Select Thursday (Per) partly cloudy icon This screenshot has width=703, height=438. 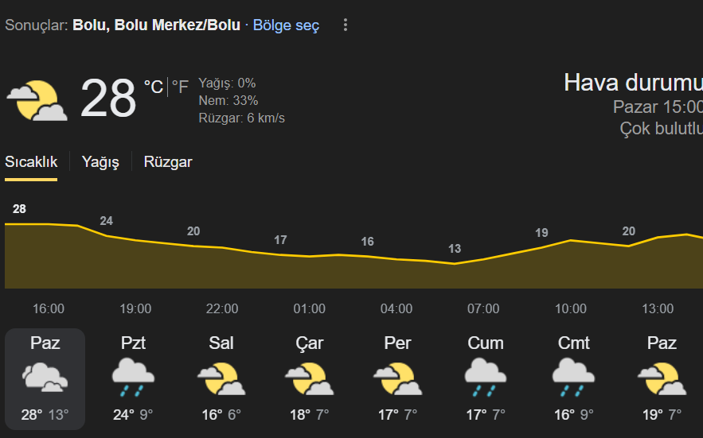397,378
